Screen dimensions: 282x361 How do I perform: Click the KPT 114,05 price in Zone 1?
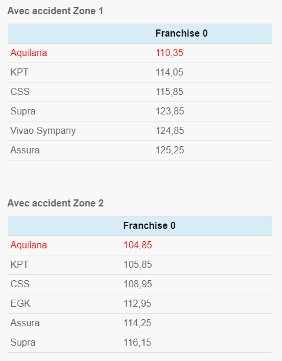[169, 73]
